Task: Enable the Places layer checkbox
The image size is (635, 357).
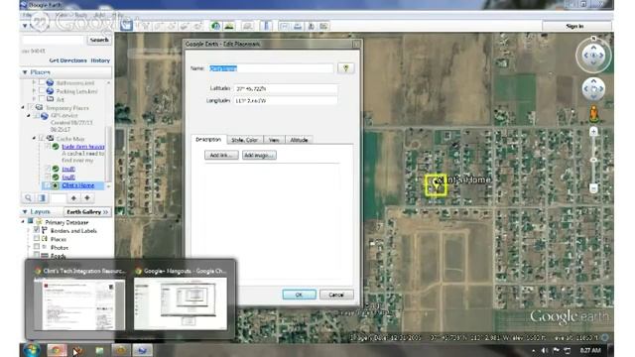Action: (x=37, y=238)
